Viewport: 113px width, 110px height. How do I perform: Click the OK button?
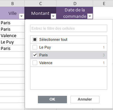pos(52,99)
